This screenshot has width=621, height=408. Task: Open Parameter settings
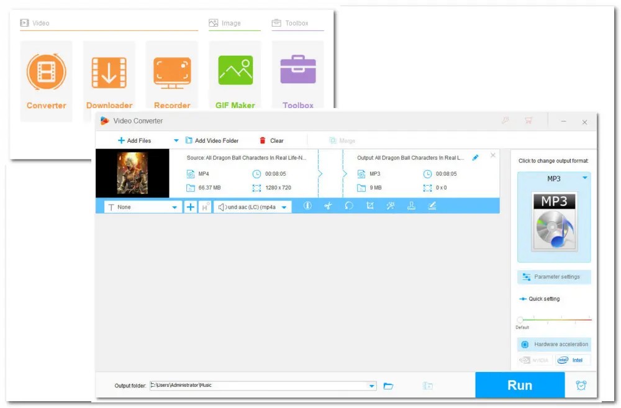[x=553, y=277]
